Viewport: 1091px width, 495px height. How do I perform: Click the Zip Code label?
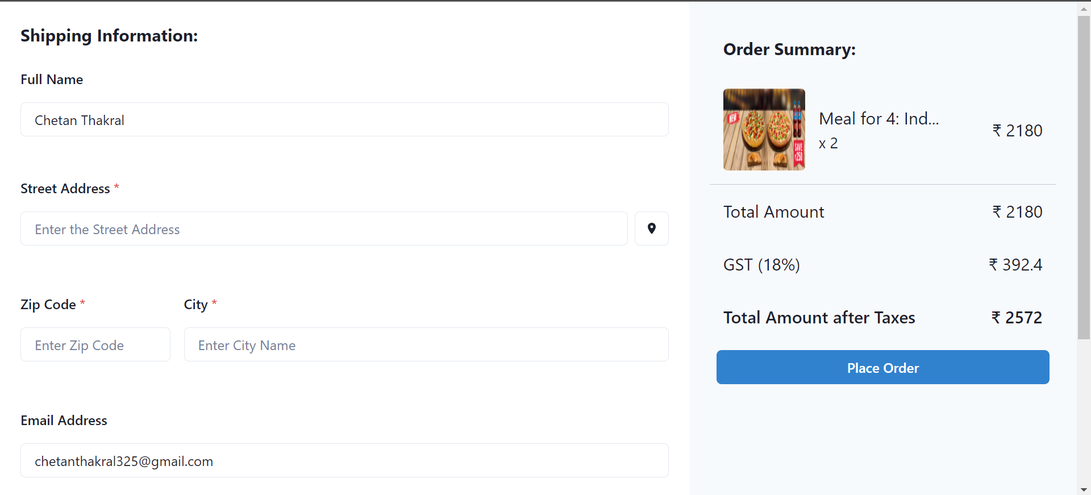(48, 305)
